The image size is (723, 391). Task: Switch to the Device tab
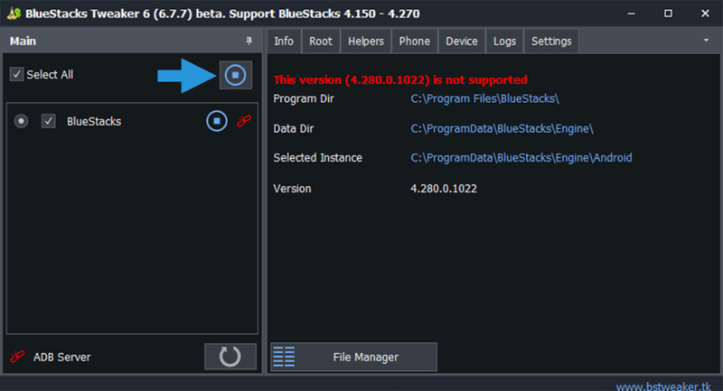coord(462,41)
